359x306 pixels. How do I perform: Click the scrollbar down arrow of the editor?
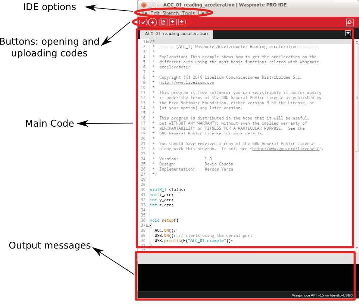pos(357,248)
